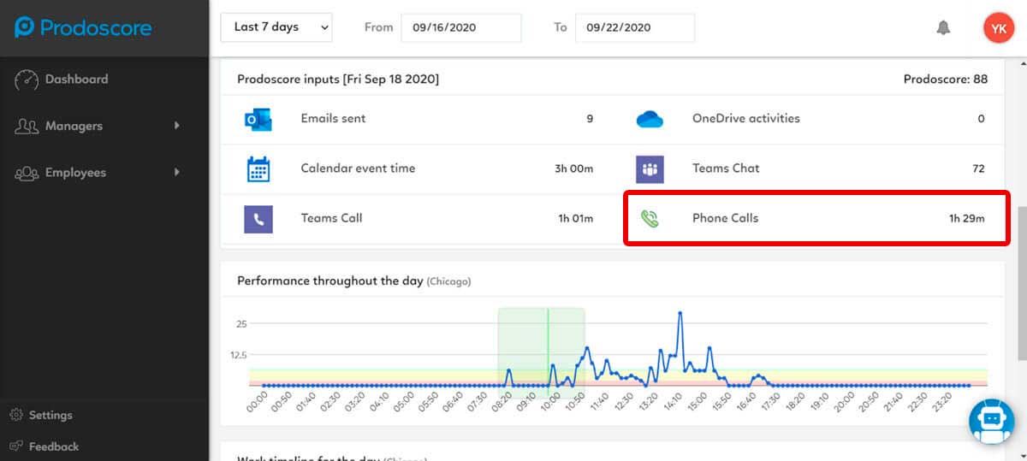The width and height of the screenshot is (1027, 461).
Task: Click the Feedback speech icon
Action: click(x=16, y=446)
